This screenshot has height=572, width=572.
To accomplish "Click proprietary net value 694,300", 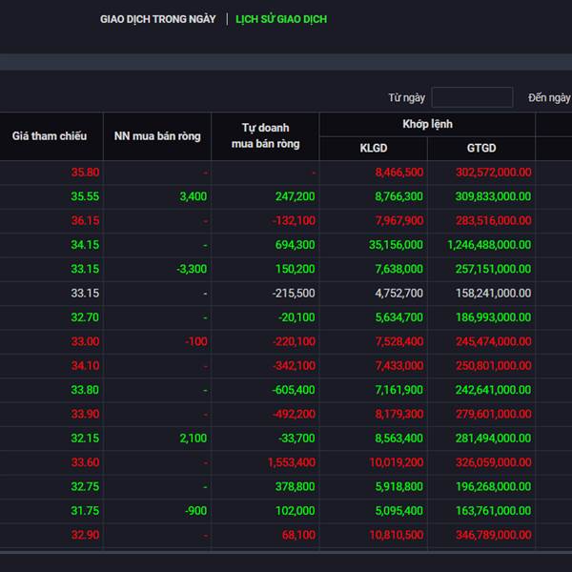I will (x=296, y=244).
